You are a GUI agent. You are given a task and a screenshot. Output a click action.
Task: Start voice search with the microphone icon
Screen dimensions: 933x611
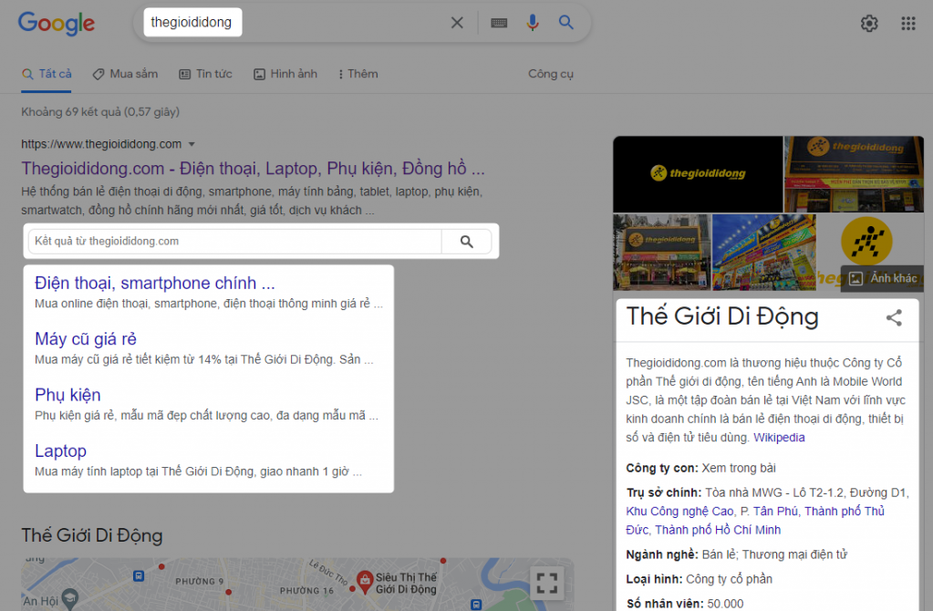pos(533,23)
